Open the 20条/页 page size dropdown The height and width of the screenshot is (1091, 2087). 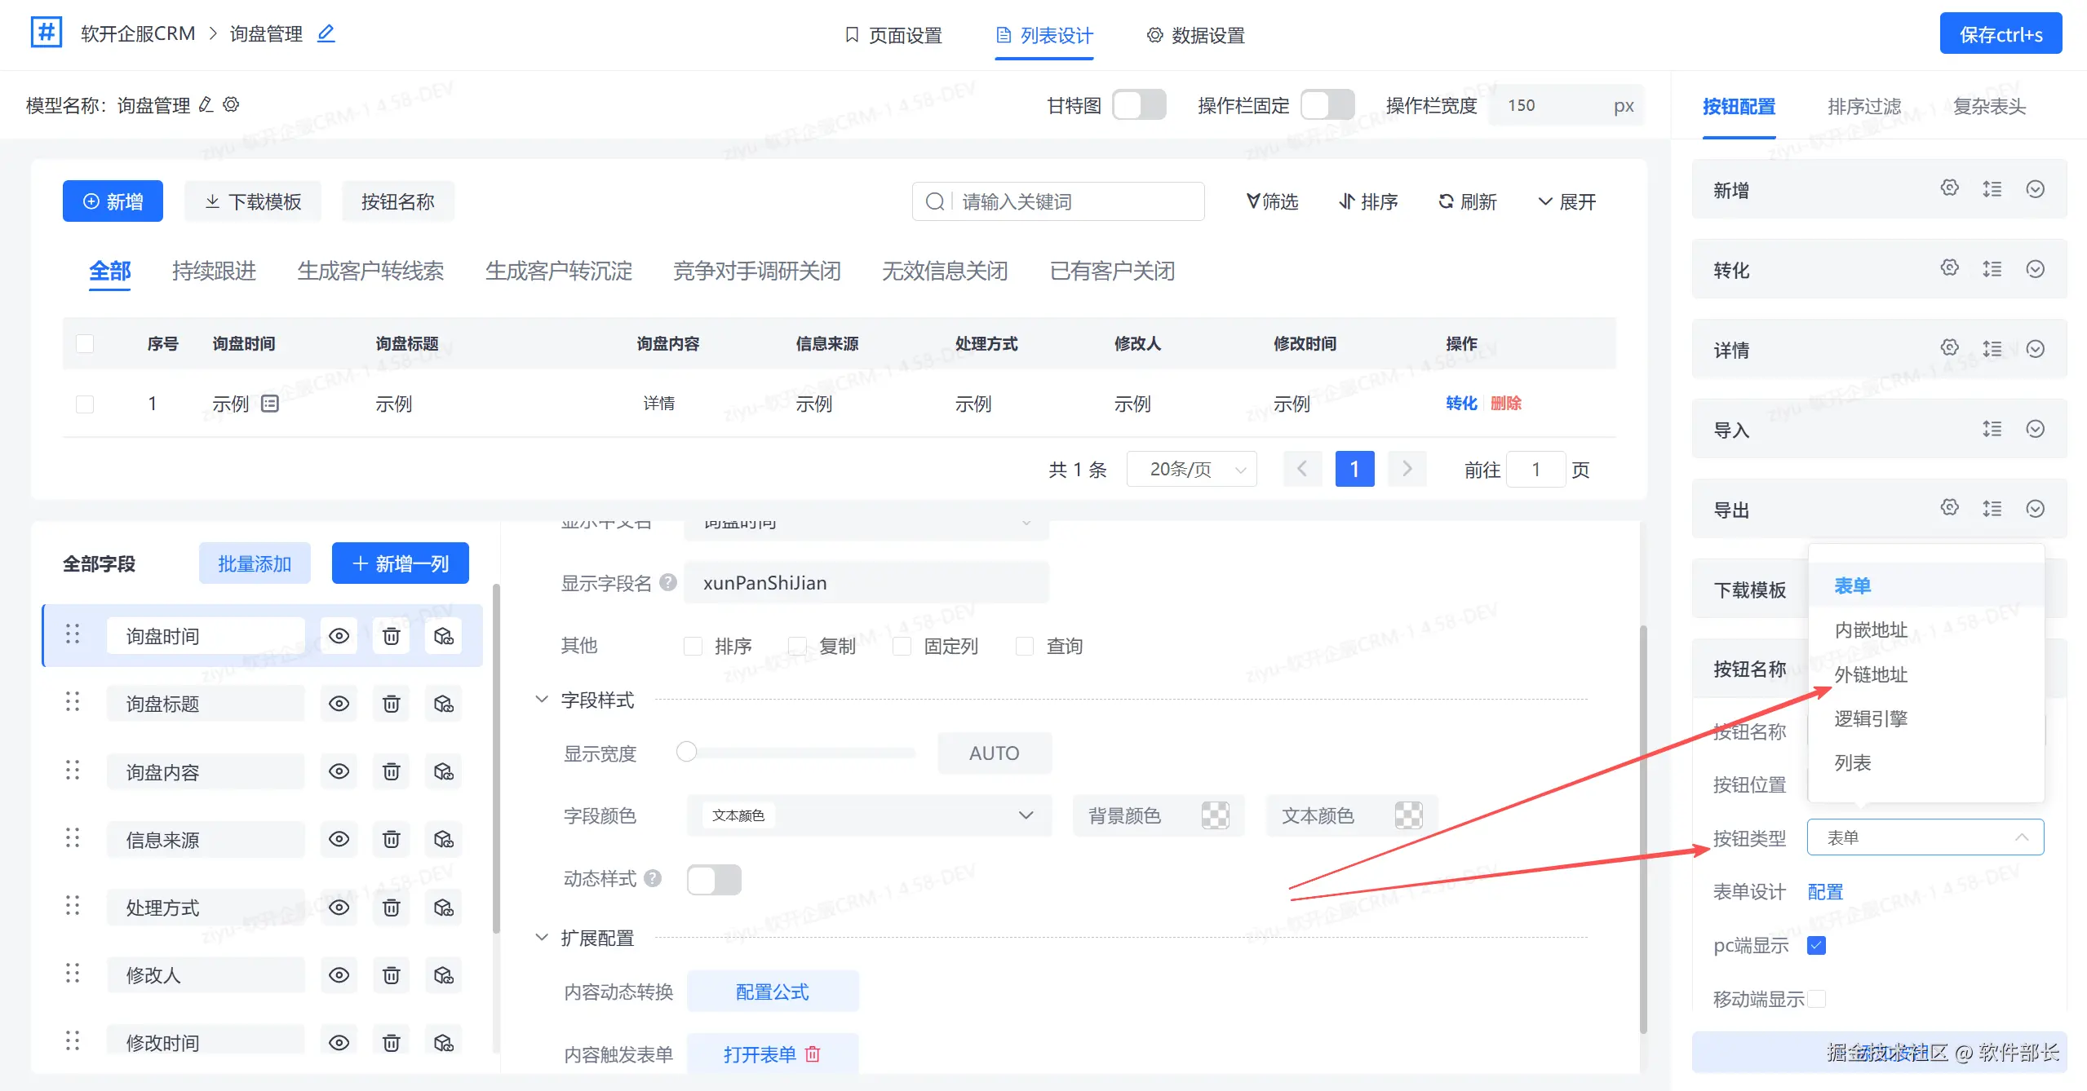coord(1191,469)
